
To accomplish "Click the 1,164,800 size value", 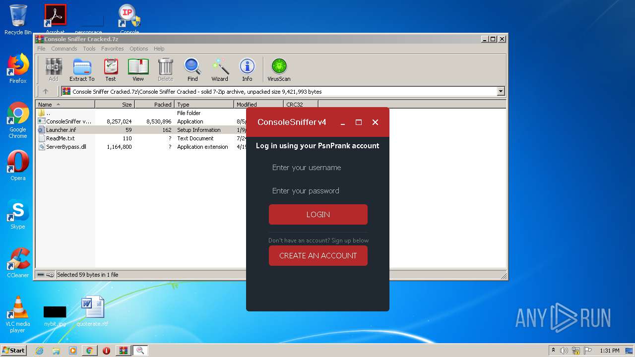I will 119,147.
